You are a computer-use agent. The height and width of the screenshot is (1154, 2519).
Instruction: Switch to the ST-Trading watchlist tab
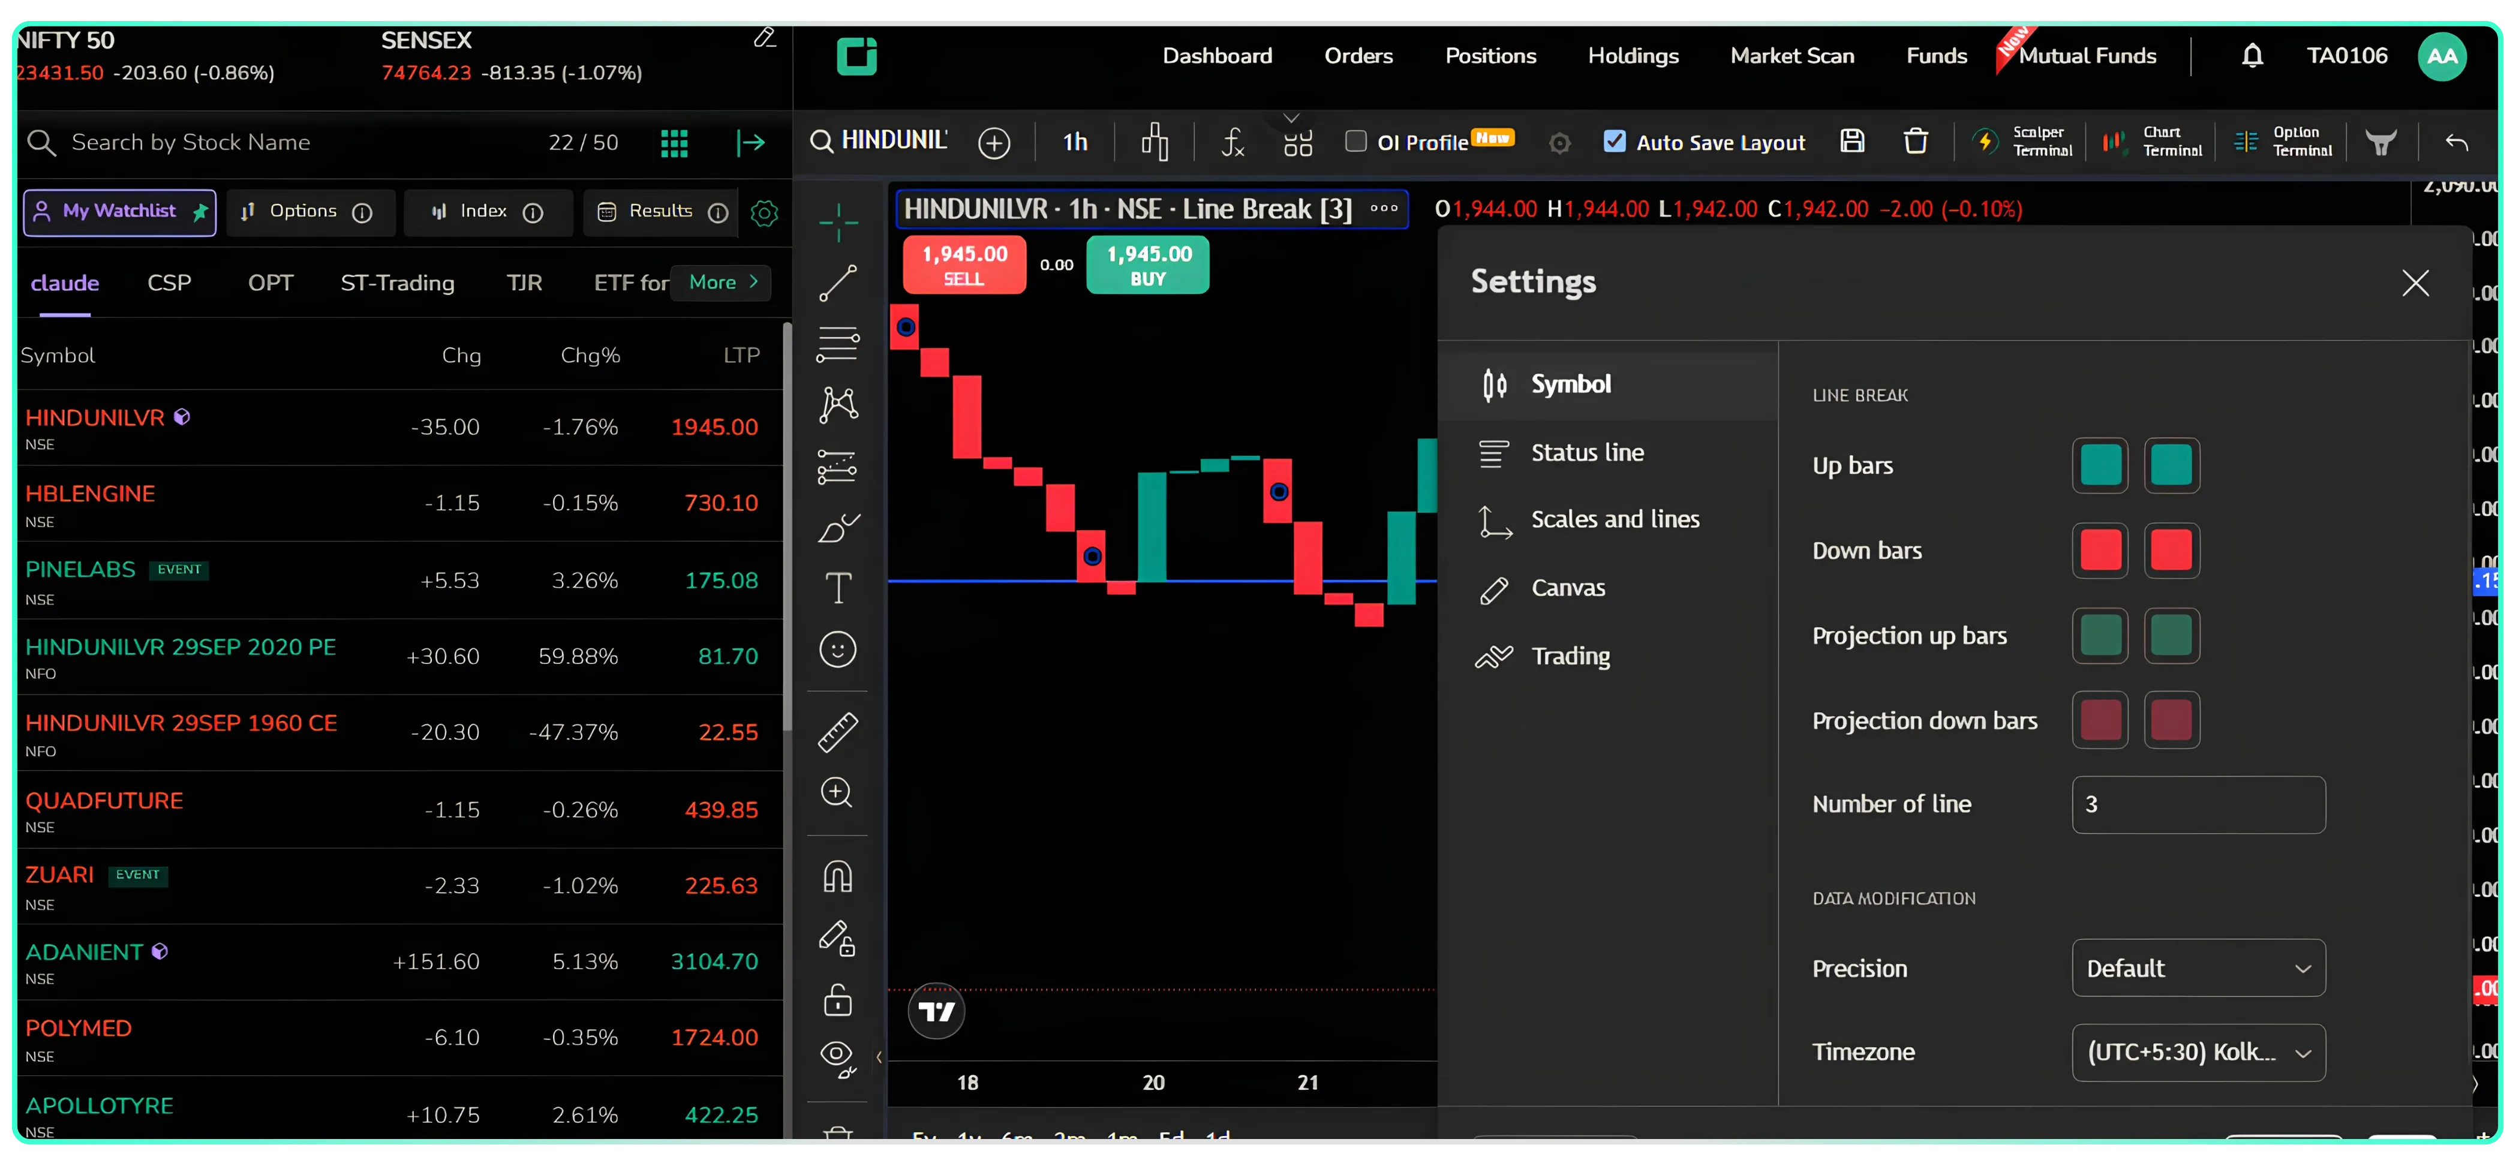pyautogui.click(x=397, y=284)
